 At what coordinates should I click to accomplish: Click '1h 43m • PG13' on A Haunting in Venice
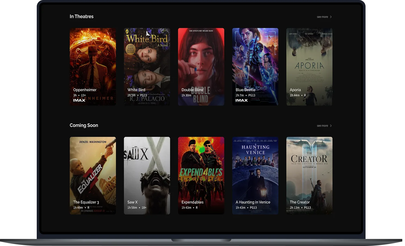(246, 208)
